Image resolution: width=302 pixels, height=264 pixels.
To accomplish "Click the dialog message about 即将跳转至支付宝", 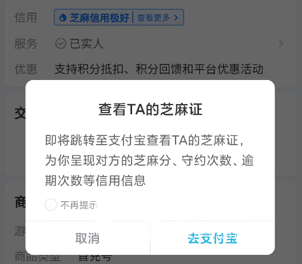I will (x=149, y=161).
